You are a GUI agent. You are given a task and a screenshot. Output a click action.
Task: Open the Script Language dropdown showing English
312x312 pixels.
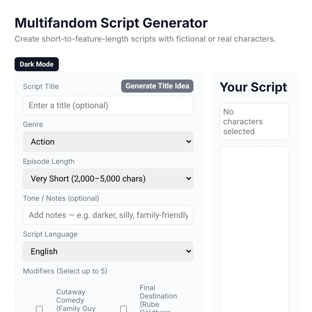108,251
